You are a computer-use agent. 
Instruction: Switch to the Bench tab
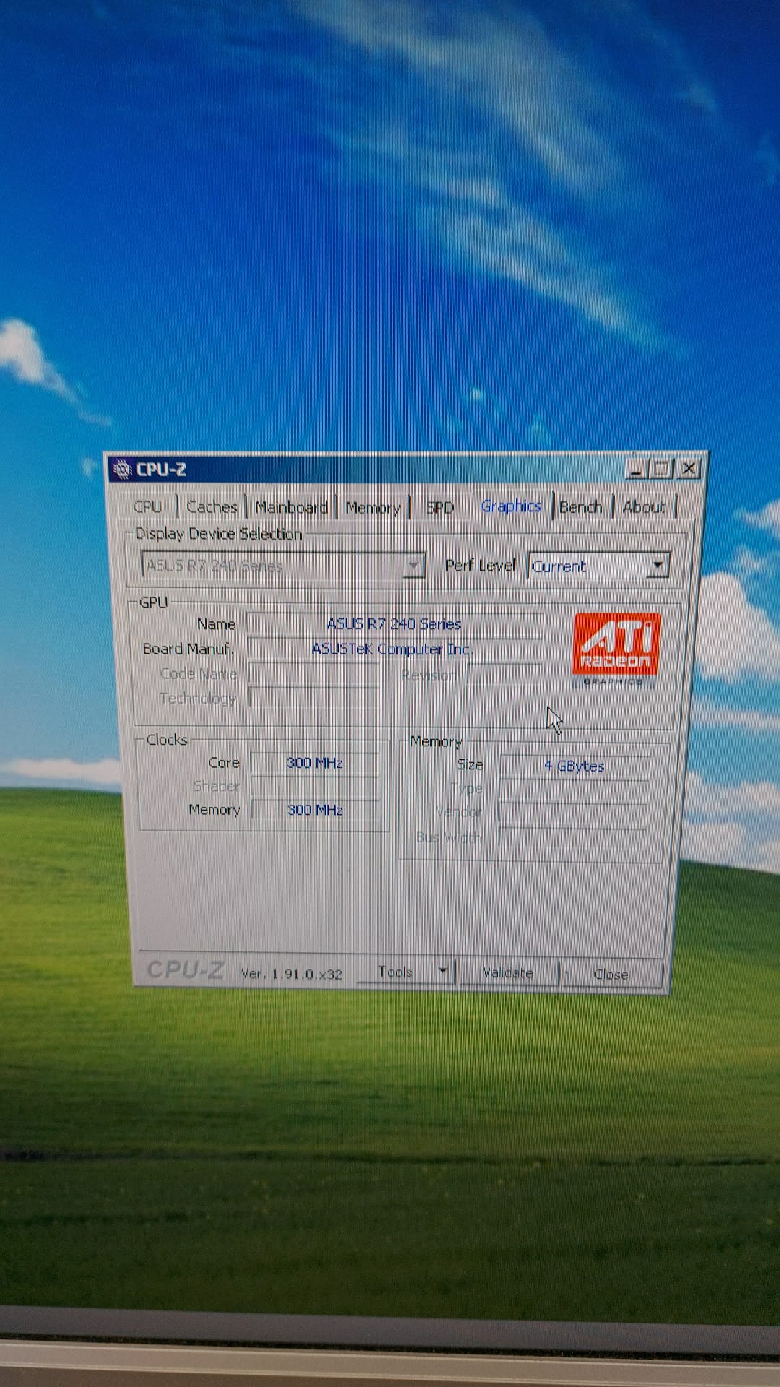(x=581, y=507)
